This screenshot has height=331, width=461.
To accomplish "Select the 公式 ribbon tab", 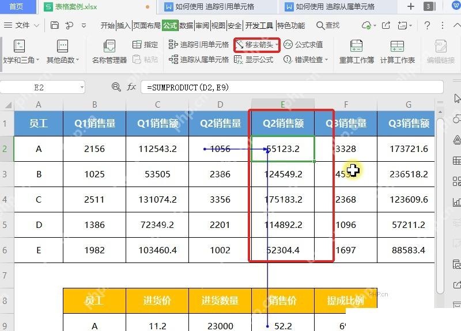I will [x=170, y=26].
